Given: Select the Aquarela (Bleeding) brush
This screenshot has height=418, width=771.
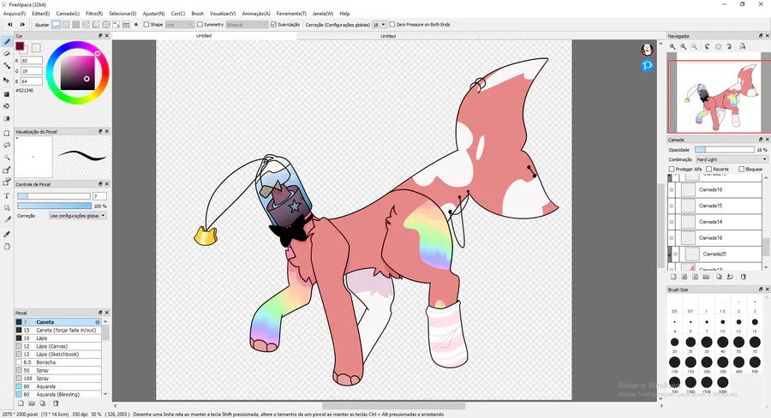Looking at the screenshot, I should pyautogui.click(x=58, y=394).
